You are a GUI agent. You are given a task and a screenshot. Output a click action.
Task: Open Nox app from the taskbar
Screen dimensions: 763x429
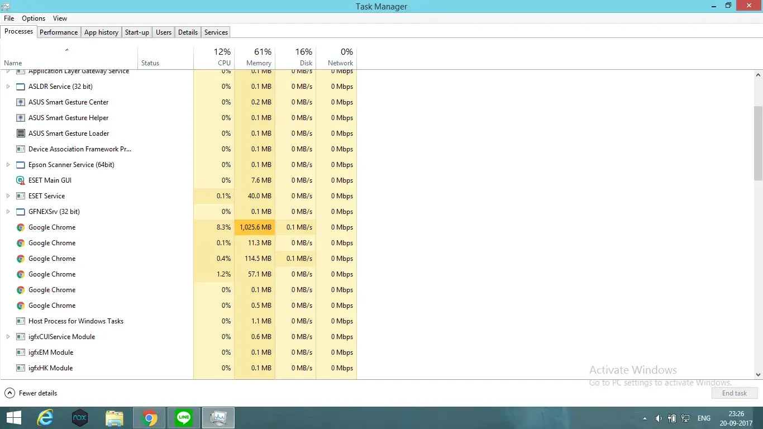80,418
